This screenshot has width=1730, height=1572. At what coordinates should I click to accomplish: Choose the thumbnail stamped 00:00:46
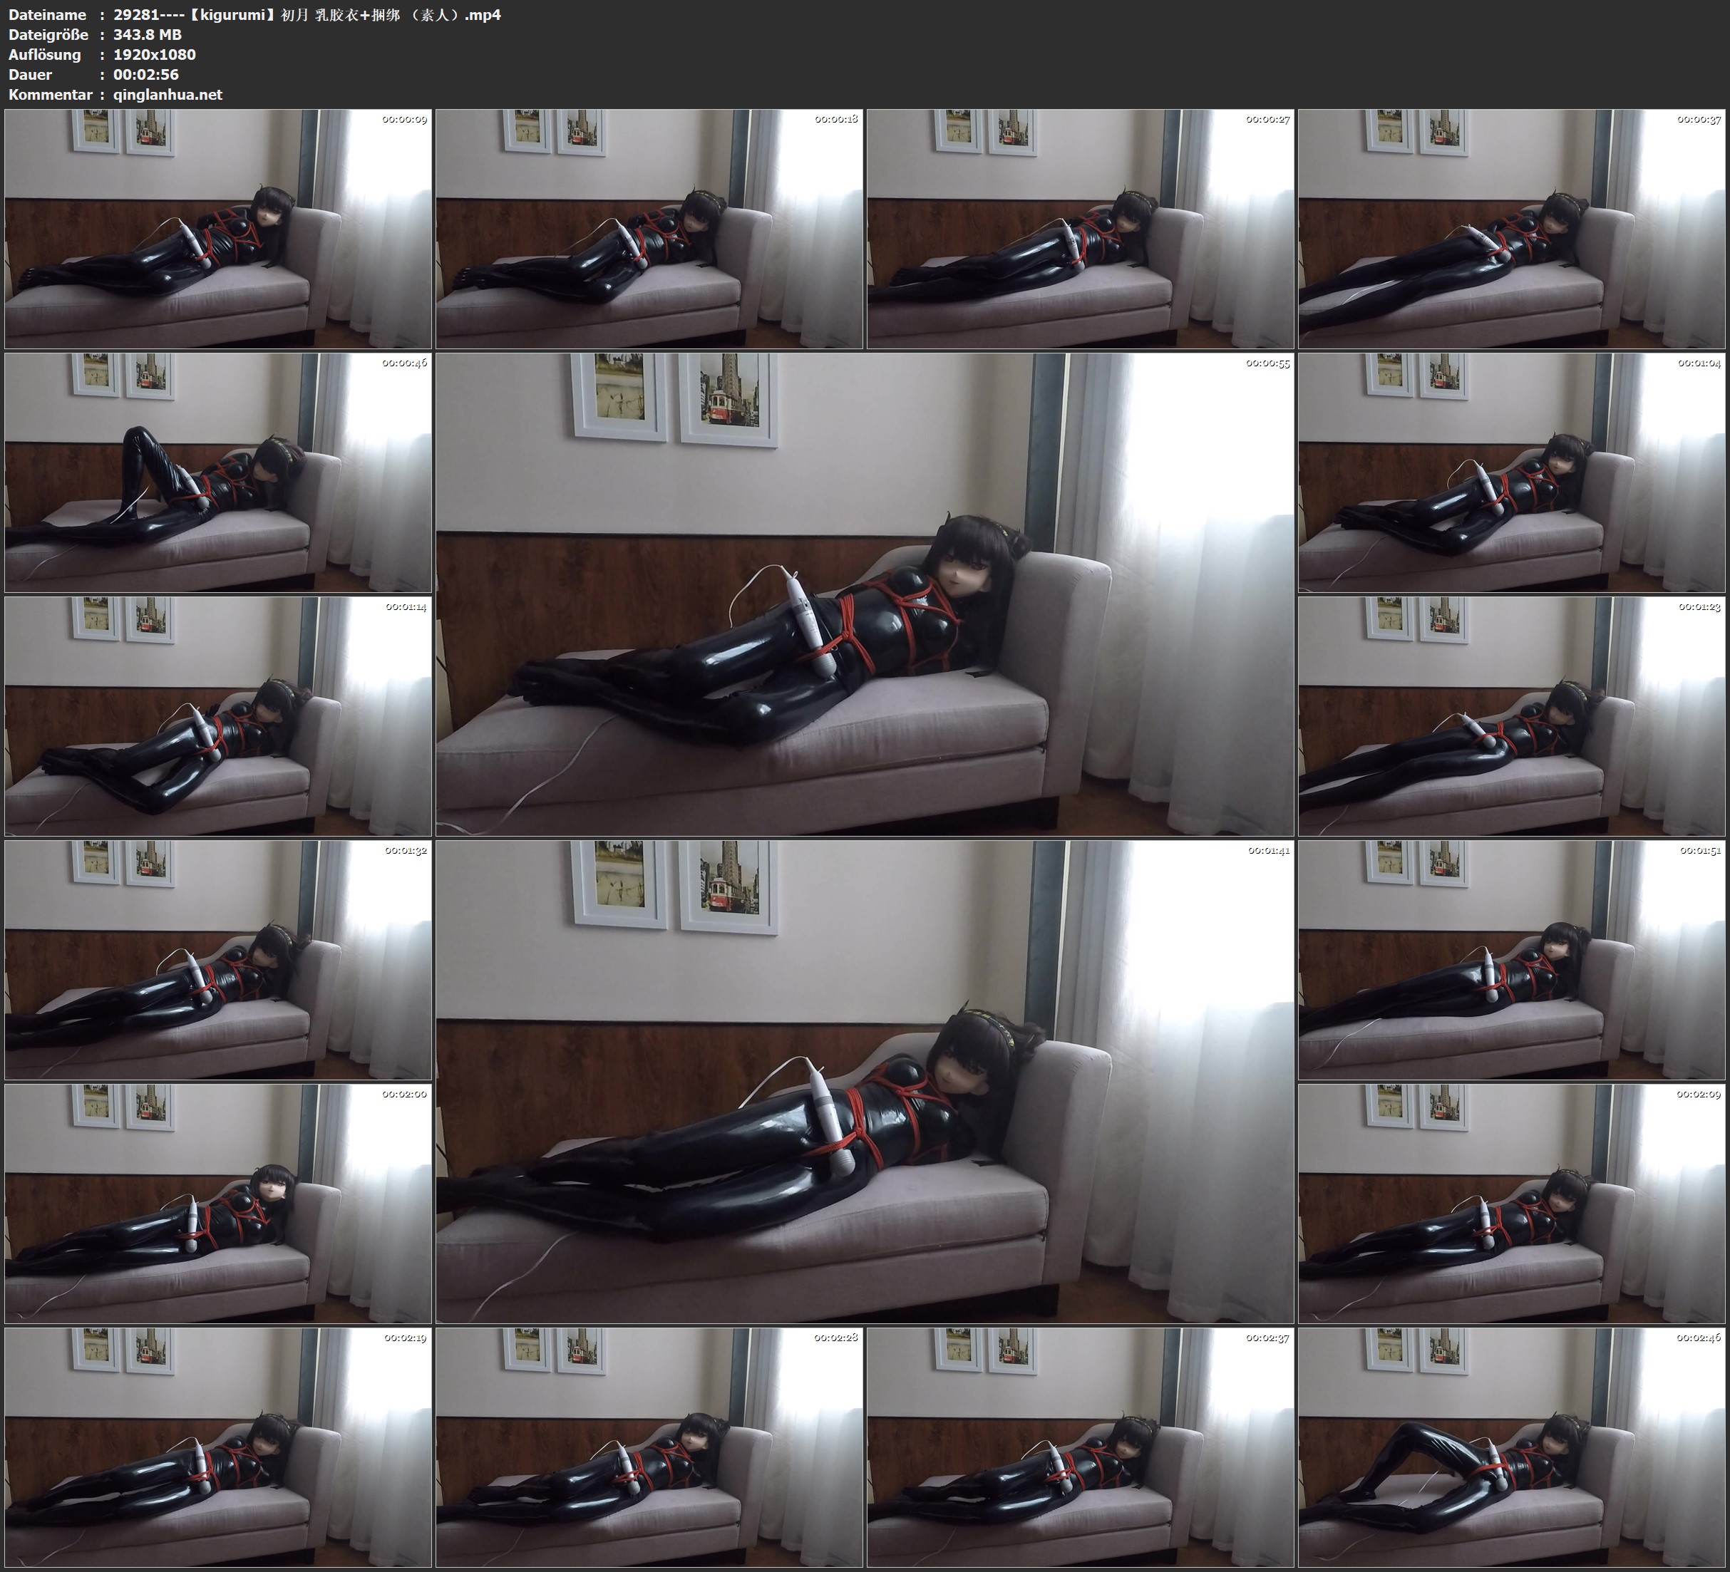point(218,472)
